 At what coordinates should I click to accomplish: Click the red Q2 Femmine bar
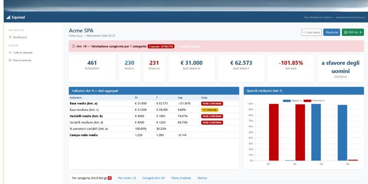click(x=300, y=132)
